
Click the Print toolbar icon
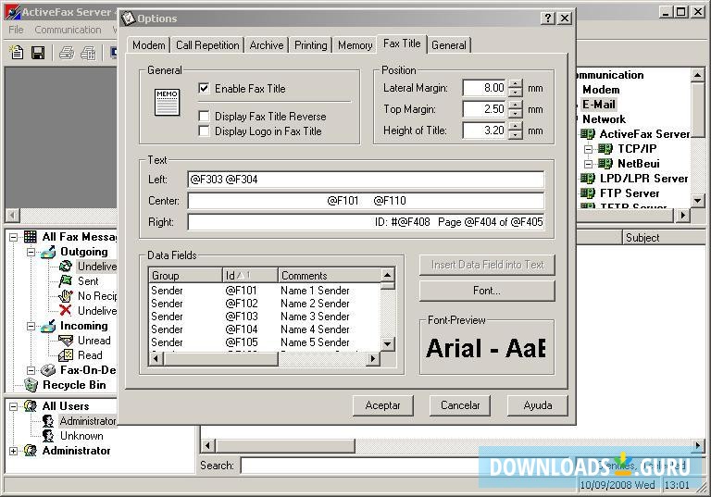67,53
